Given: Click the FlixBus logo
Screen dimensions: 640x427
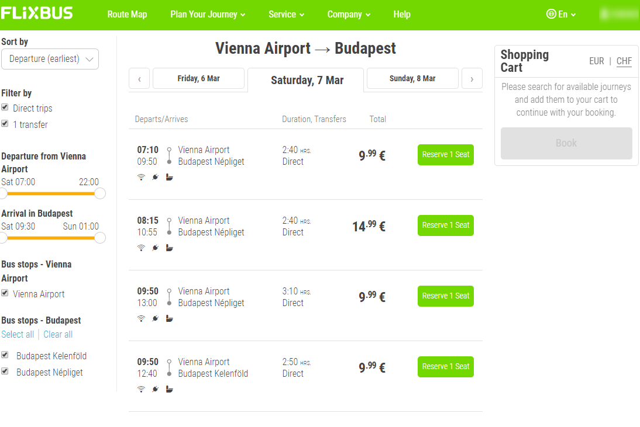Looking at the screenshot, I should coord(37,13).
